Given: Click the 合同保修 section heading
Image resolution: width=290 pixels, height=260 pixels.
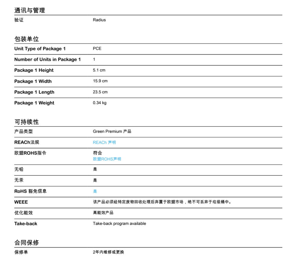Looking at the screenshot, I should click(x=27, y=243).
